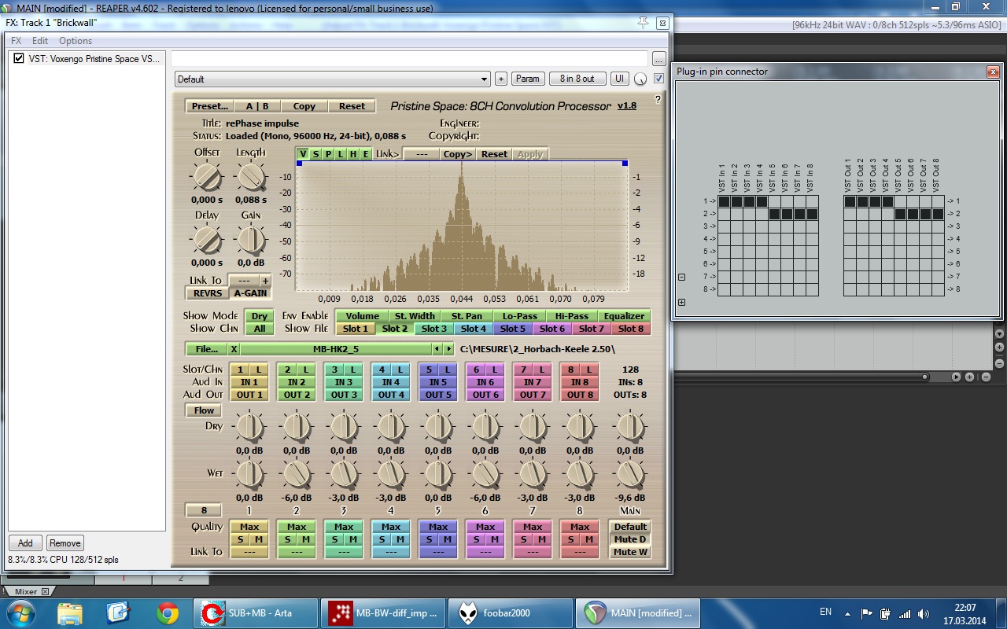Click the File... button to load impulse

pyautogui.click(x=206, y=349)
